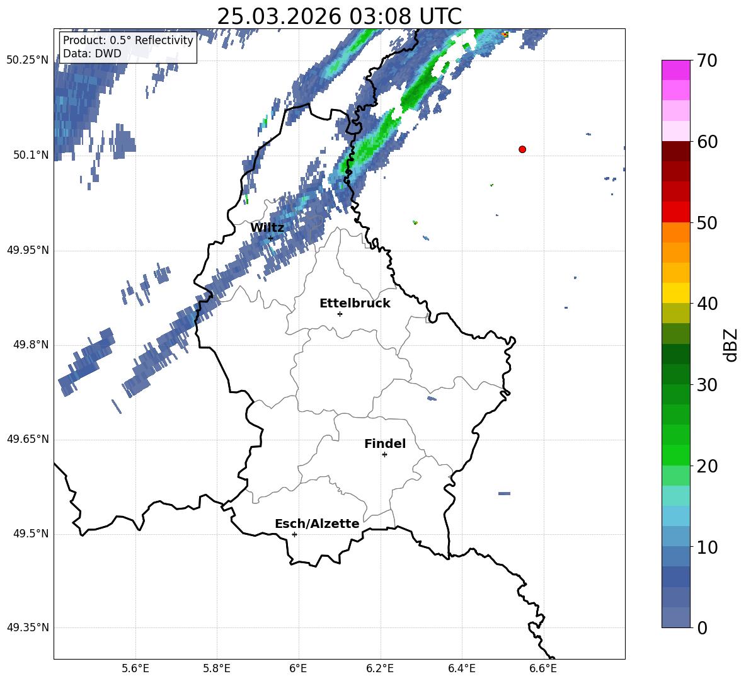Click the 10 tick on the colorbar
Viewport: 746px width, 681px height.
coord(707,547)
